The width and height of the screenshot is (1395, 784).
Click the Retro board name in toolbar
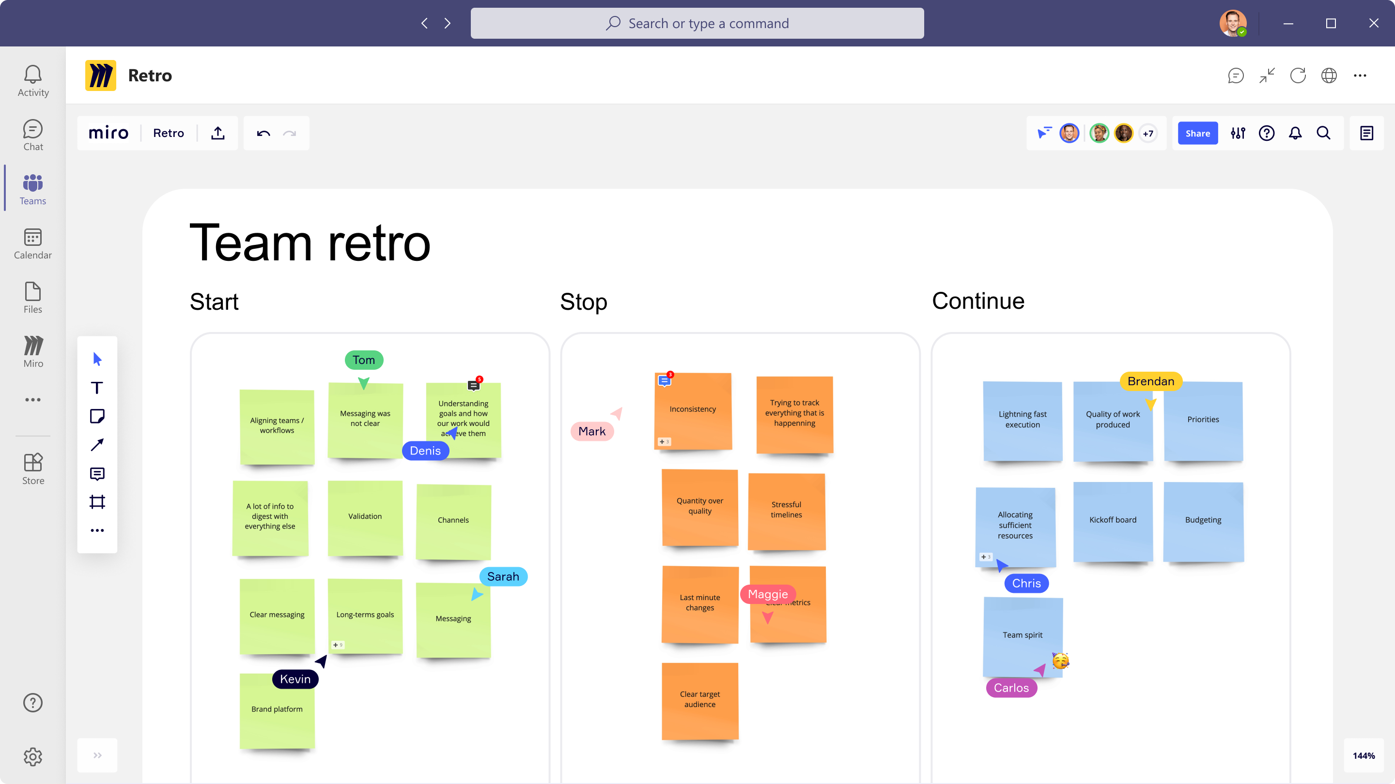pyautogui.click(x=168, y=133)
